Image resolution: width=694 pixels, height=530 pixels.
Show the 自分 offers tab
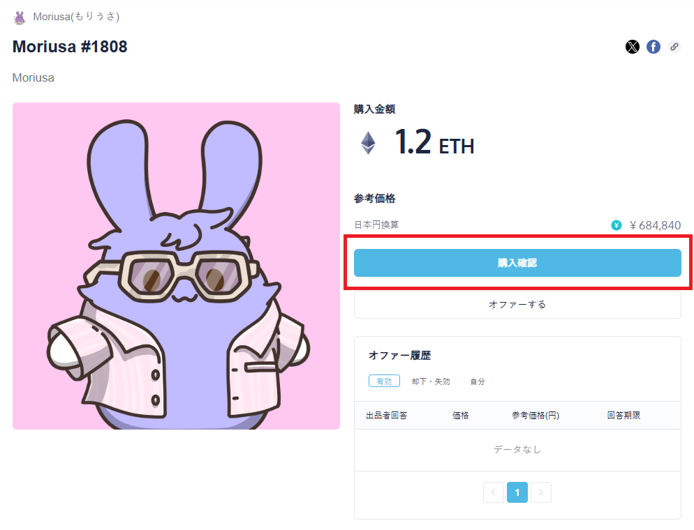[478, 381]
